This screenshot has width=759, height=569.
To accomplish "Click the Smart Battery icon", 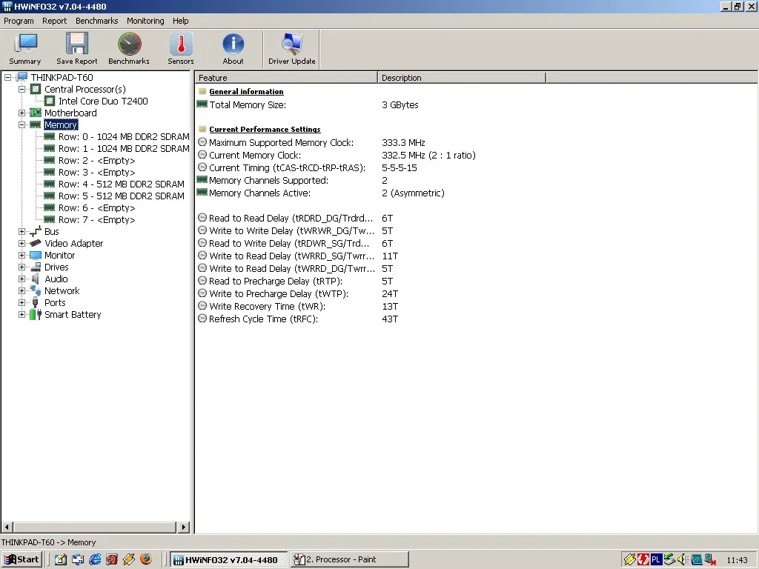I will pyautogui.click(x=36, y=314).
